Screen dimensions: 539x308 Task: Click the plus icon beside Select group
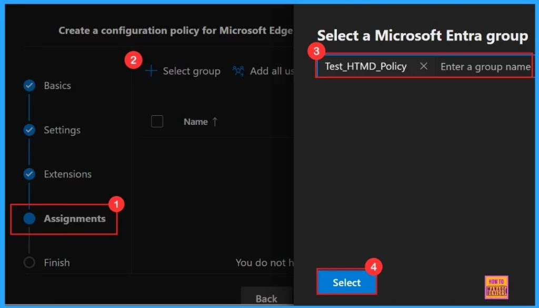(x=151, y=71)
